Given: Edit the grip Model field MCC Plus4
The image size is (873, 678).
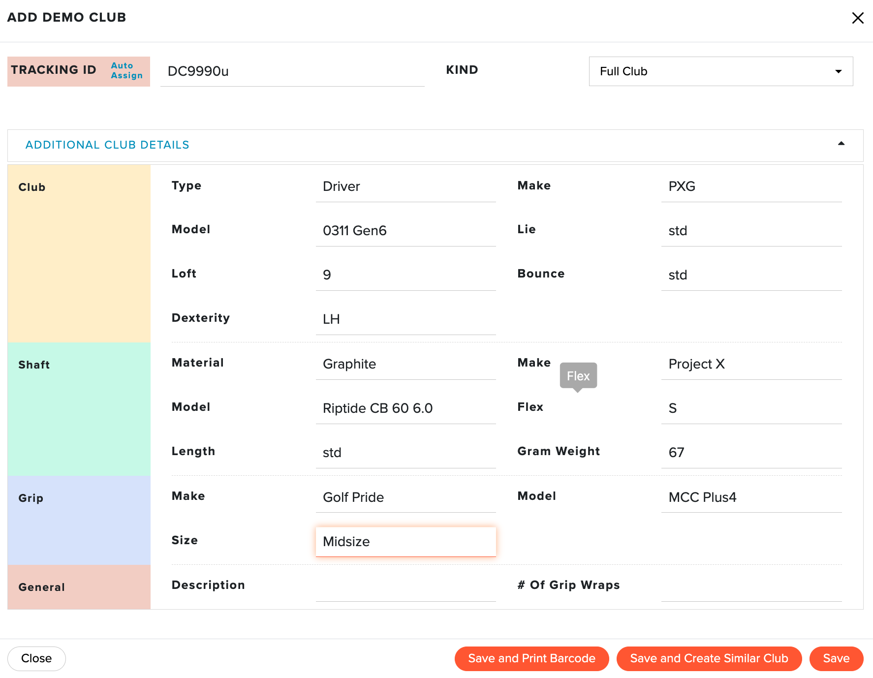Looking at the screenshot, I should click(x=751, y=497).
